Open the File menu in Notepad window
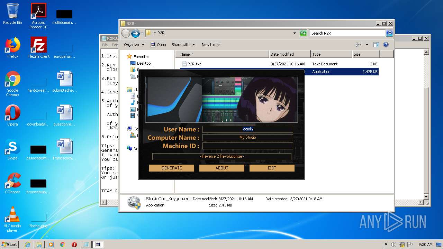Screen dimensions: 443x249 pos(105,45)
